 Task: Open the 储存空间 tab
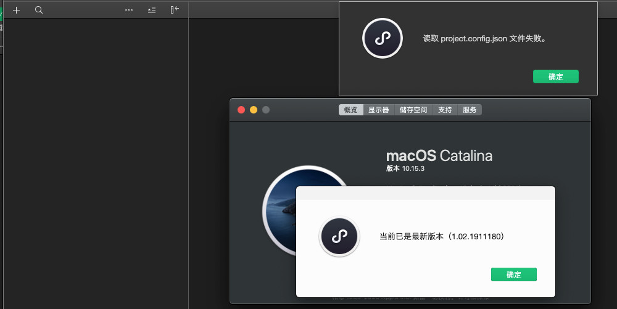[x=413, y=110]
